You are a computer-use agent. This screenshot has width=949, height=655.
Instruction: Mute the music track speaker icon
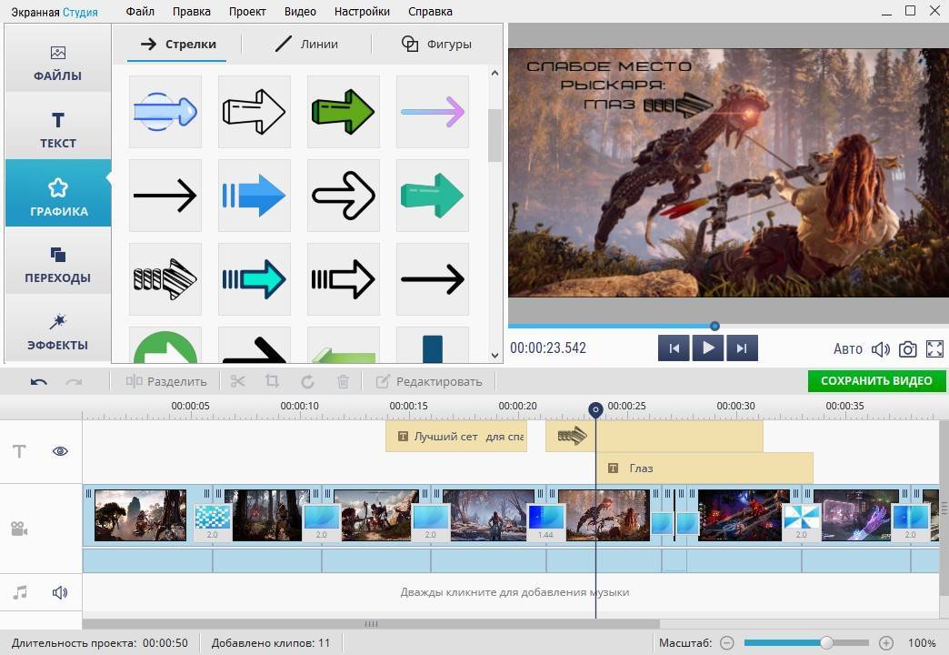click(60, 593)
